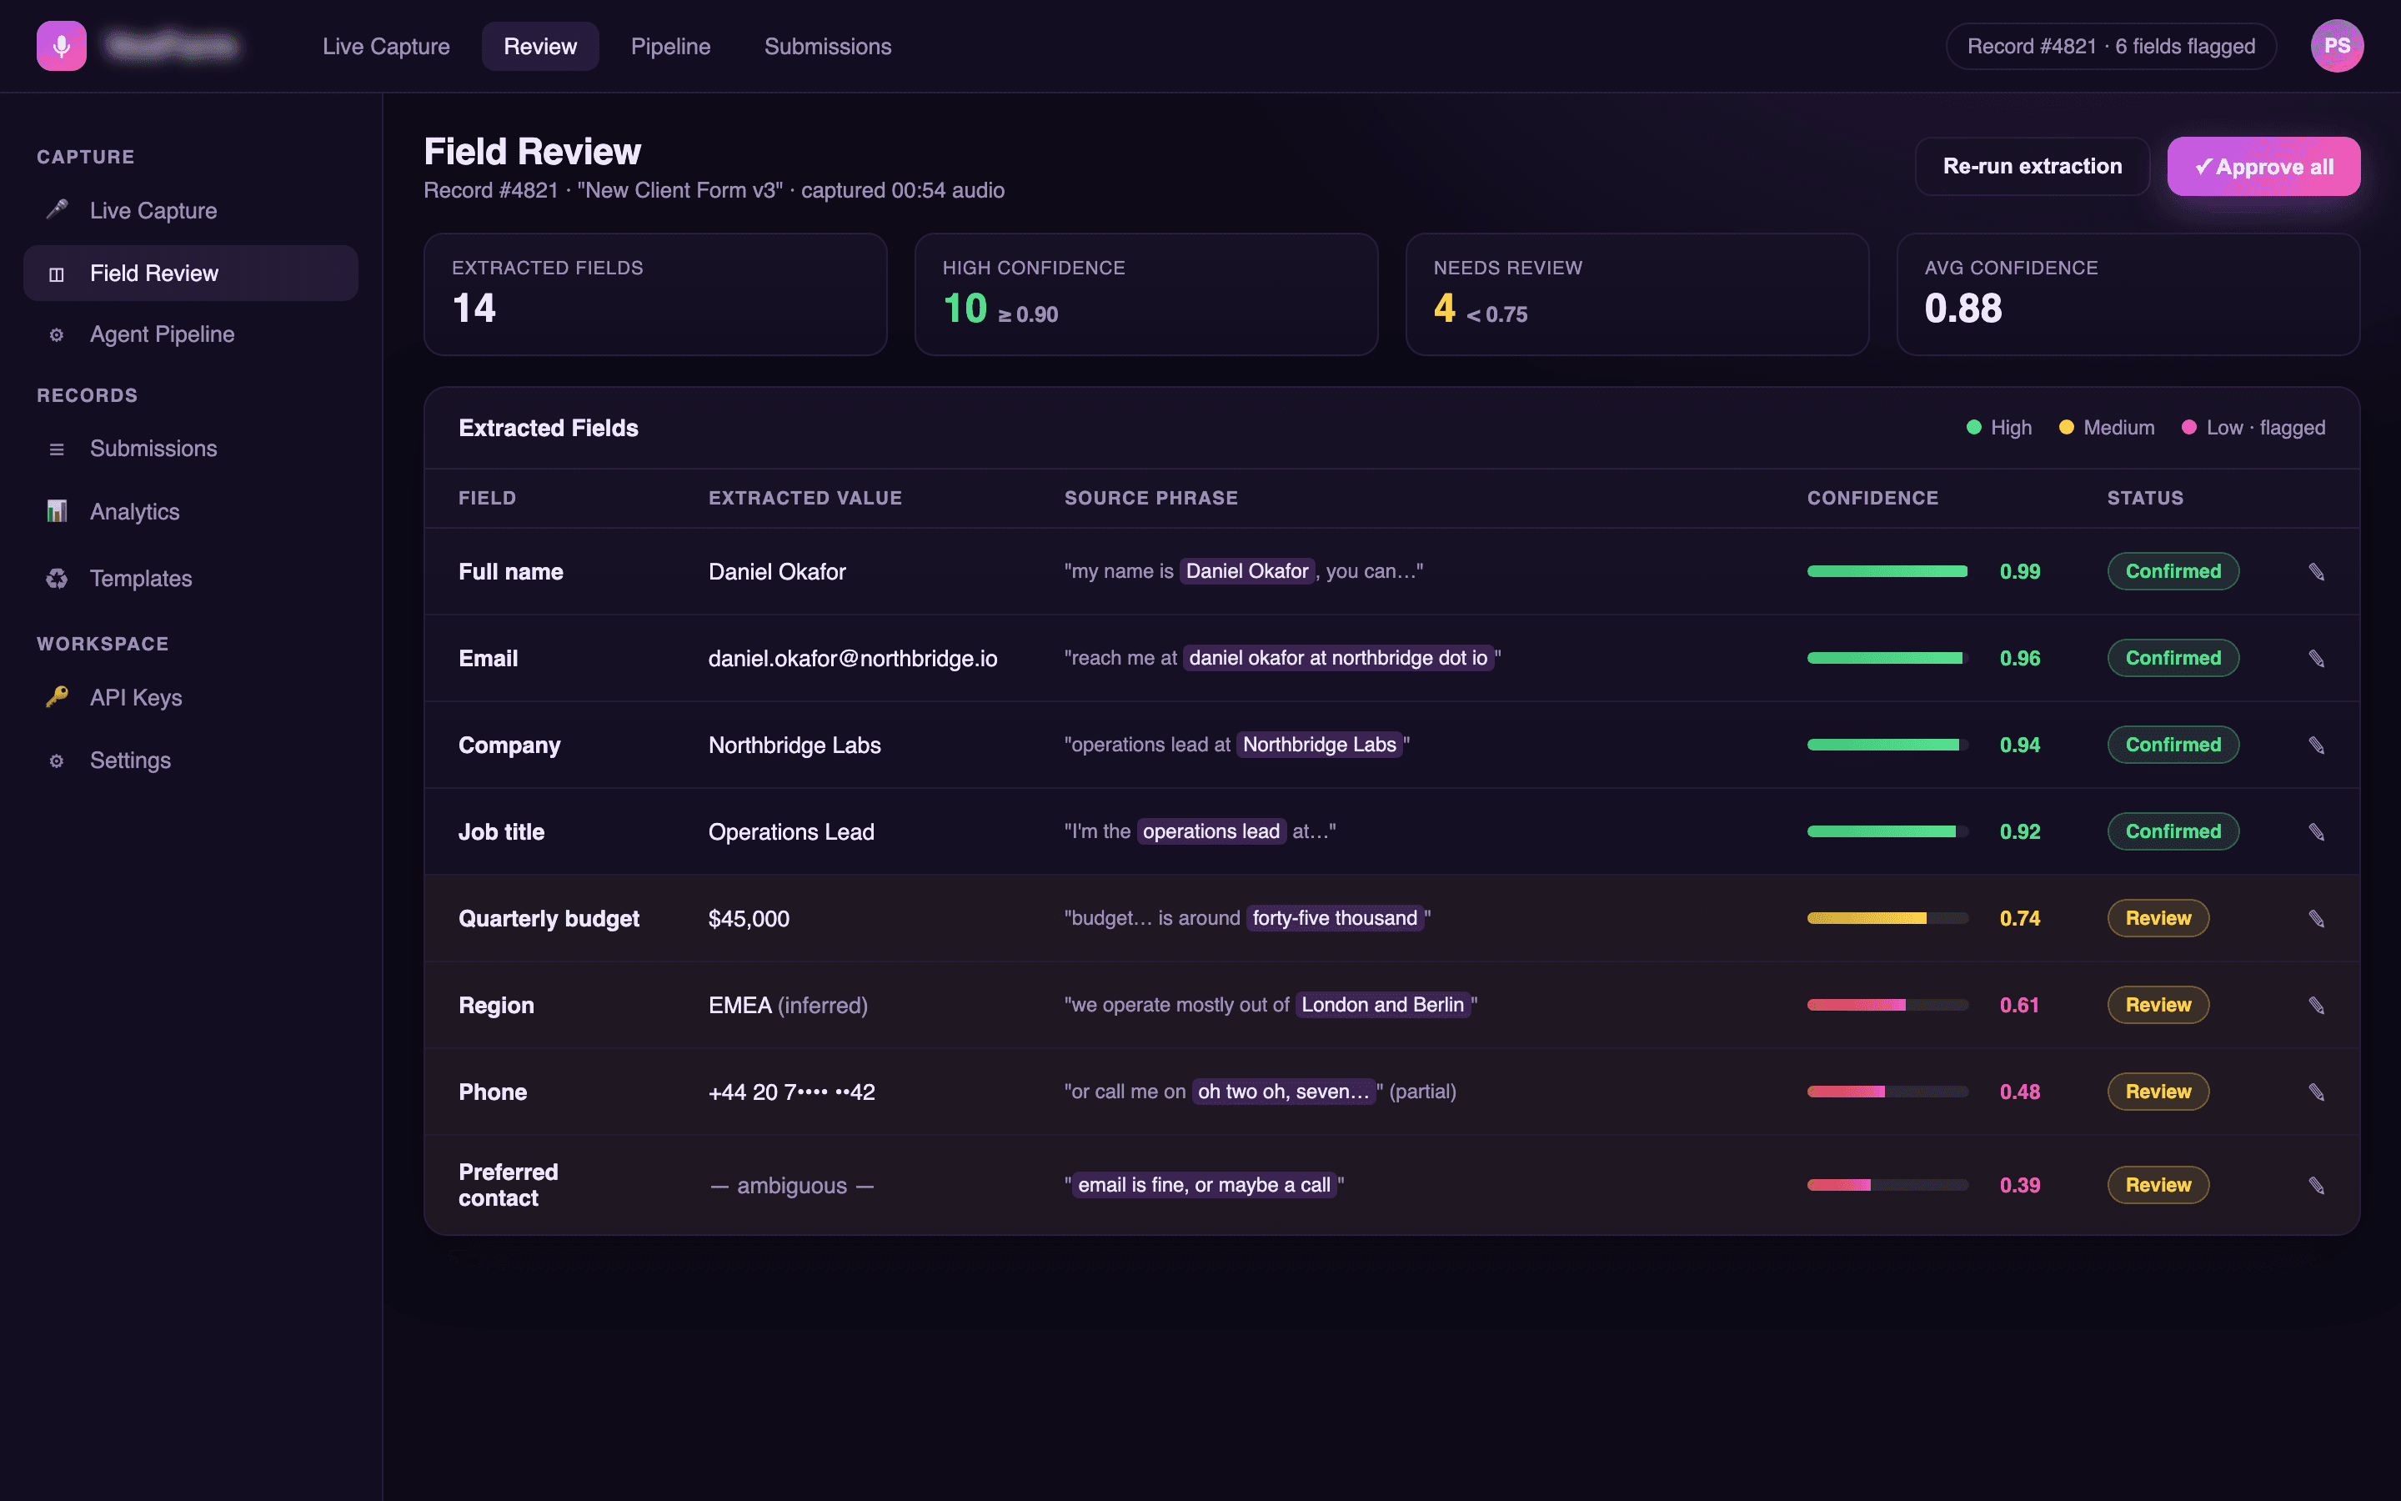Click the Needs Review stat card
The height and width of the screenshot is (1501, 2401).
(1637, 294)
